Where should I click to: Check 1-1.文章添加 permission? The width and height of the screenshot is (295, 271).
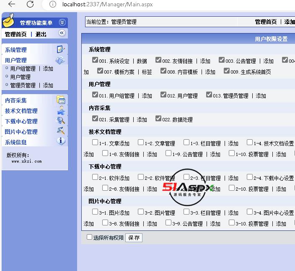95,142
